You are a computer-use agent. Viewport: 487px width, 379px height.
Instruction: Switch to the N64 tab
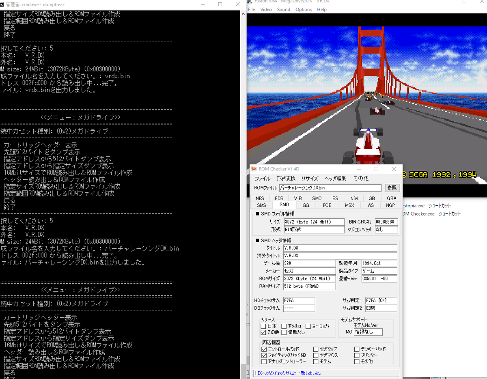(354, 198)
